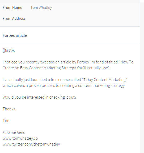
Task: Select the Forbes article subject line
Action: tap(15, 35)
